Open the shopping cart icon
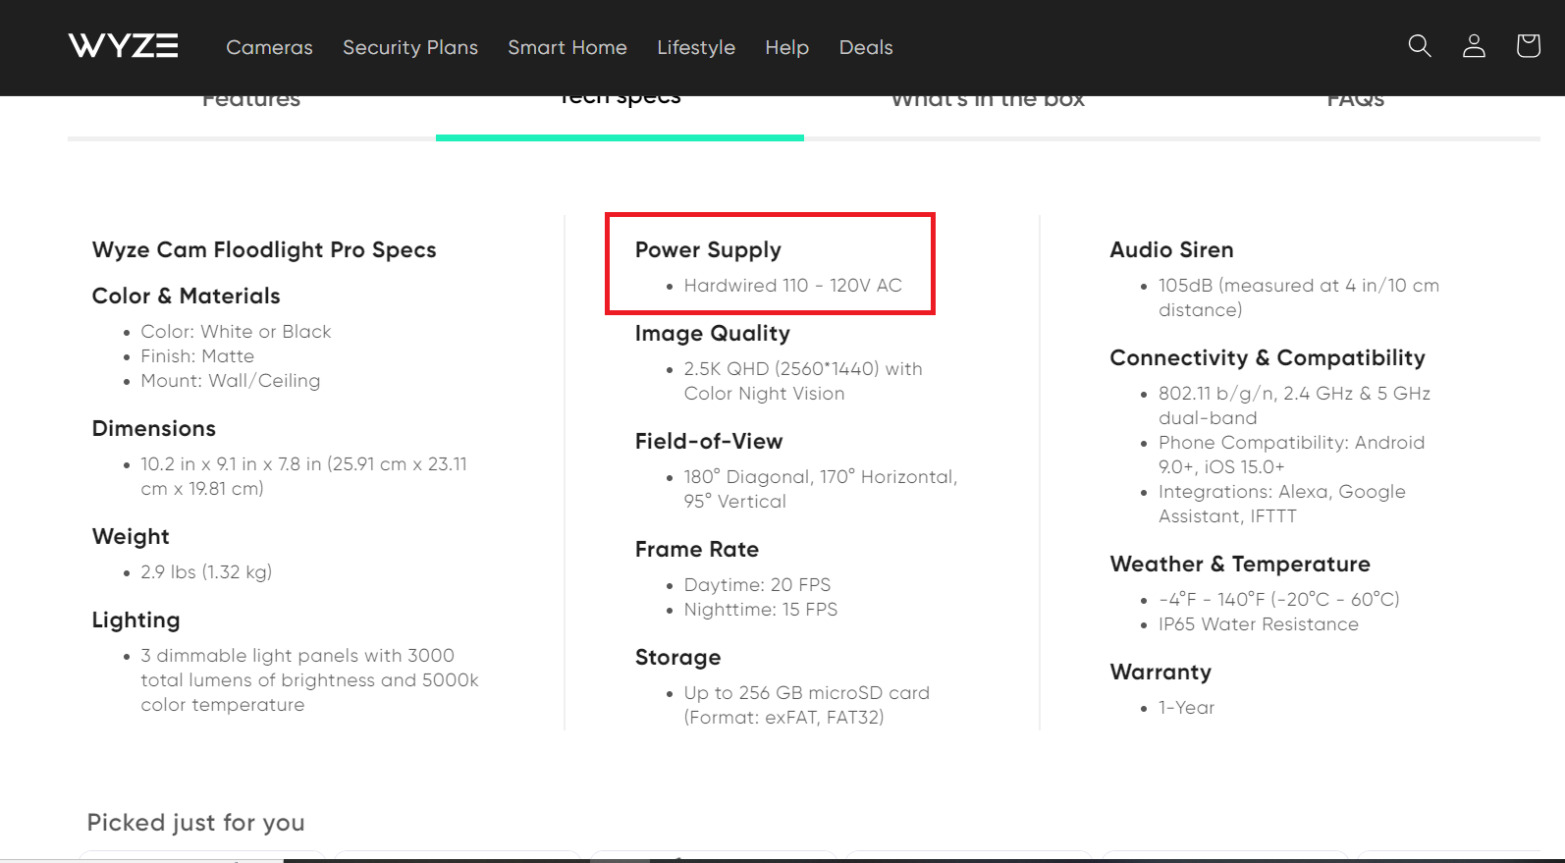The width and height of the screenshot is (1565, 863). (x=1528, y=46)
